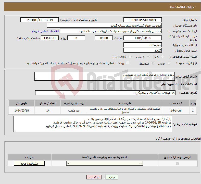Select the کالا/خدمت radio button
The width and height of the screenshot is (201, 184).
(x=130, y=57)
